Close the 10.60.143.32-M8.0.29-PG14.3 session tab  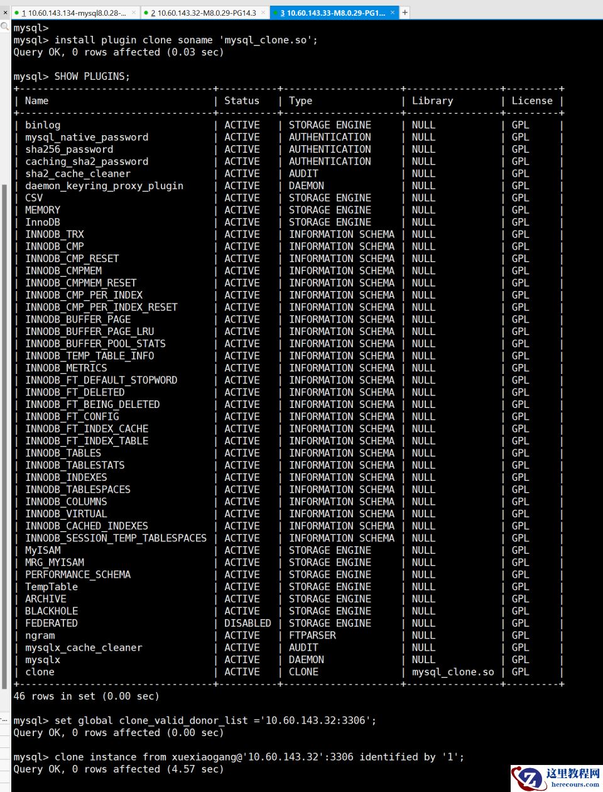(263, 13)
